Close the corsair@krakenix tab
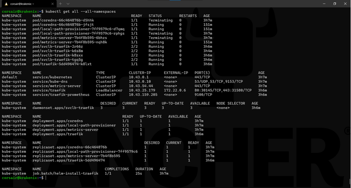 point(52,4)
